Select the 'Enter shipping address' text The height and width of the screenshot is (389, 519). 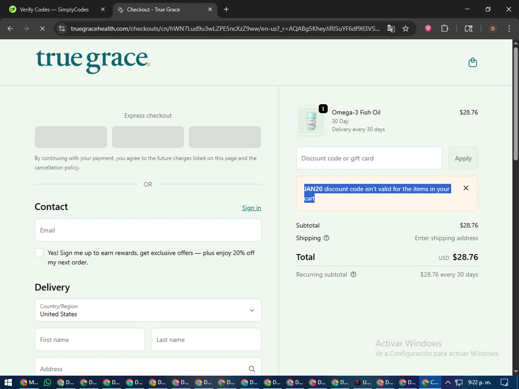446,238
